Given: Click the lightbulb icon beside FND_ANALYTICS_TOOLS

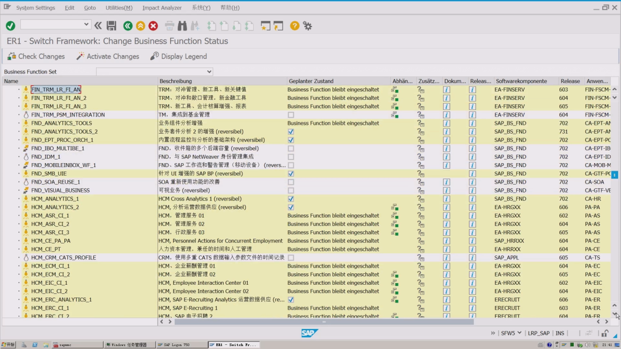Looking at the screenshot, I should click(x=26, y=123).
